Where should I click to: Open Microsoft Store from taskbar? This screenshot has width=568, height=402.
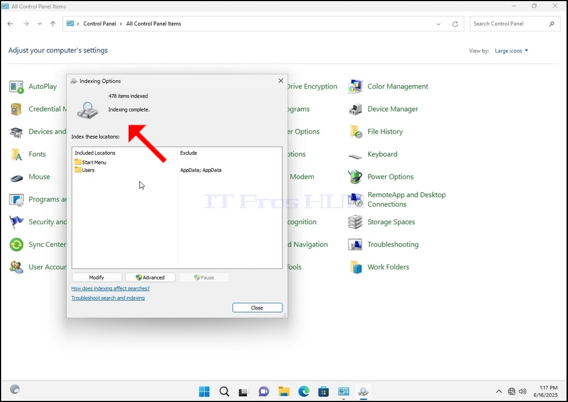pos(323,392)
